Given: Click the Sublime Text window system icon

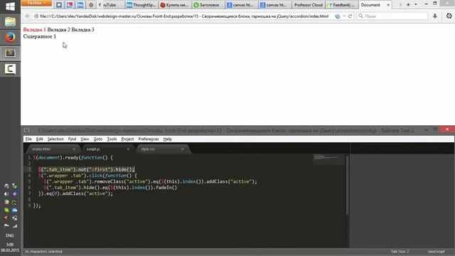Looking at the screenshot, I should click(x=27, y=130).
